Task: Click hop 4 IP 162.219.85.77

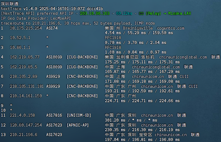Action: 25,57
